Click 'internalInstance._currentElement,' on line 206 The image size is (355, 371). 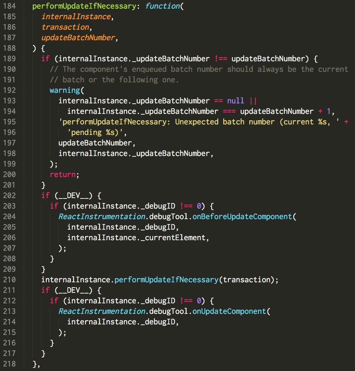[138, 238]
